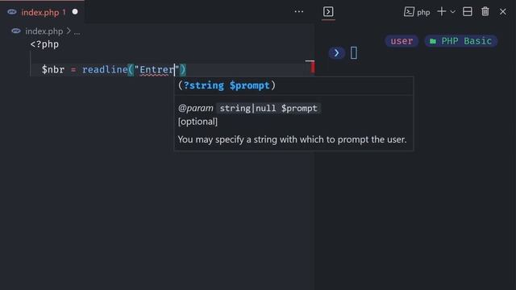This screenshot has width=516, height=290.
Task: Select the php terminal profile icon
Action: (x=409, y=12)
